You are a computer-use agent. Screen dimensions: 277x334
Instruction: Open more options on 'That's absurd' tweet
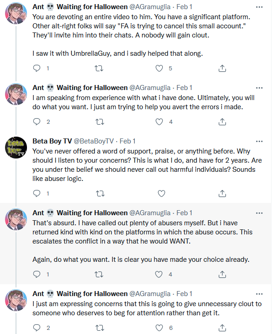(259, 213)
